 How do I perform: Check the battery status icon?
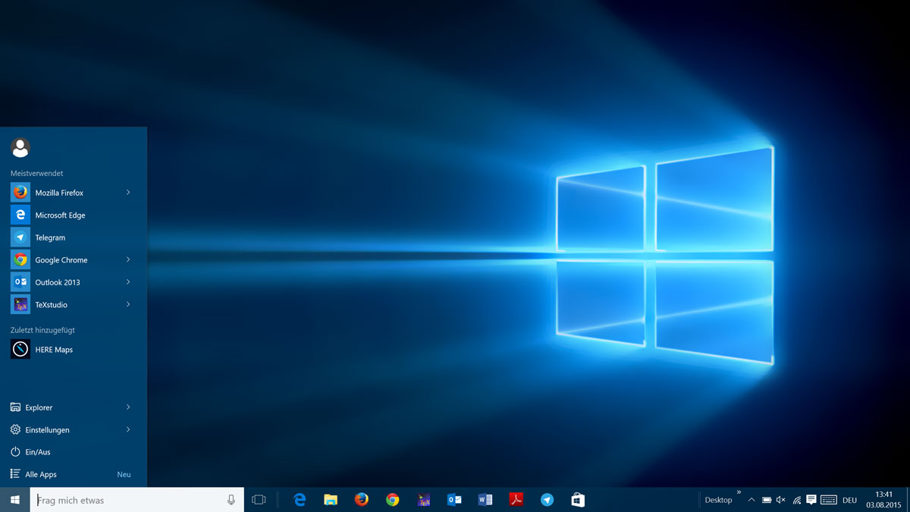click(767, 501)
